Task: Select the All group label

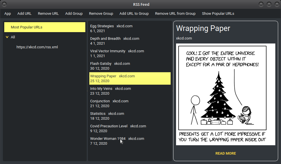Action: pyautogui.click(x=13, y=37)
